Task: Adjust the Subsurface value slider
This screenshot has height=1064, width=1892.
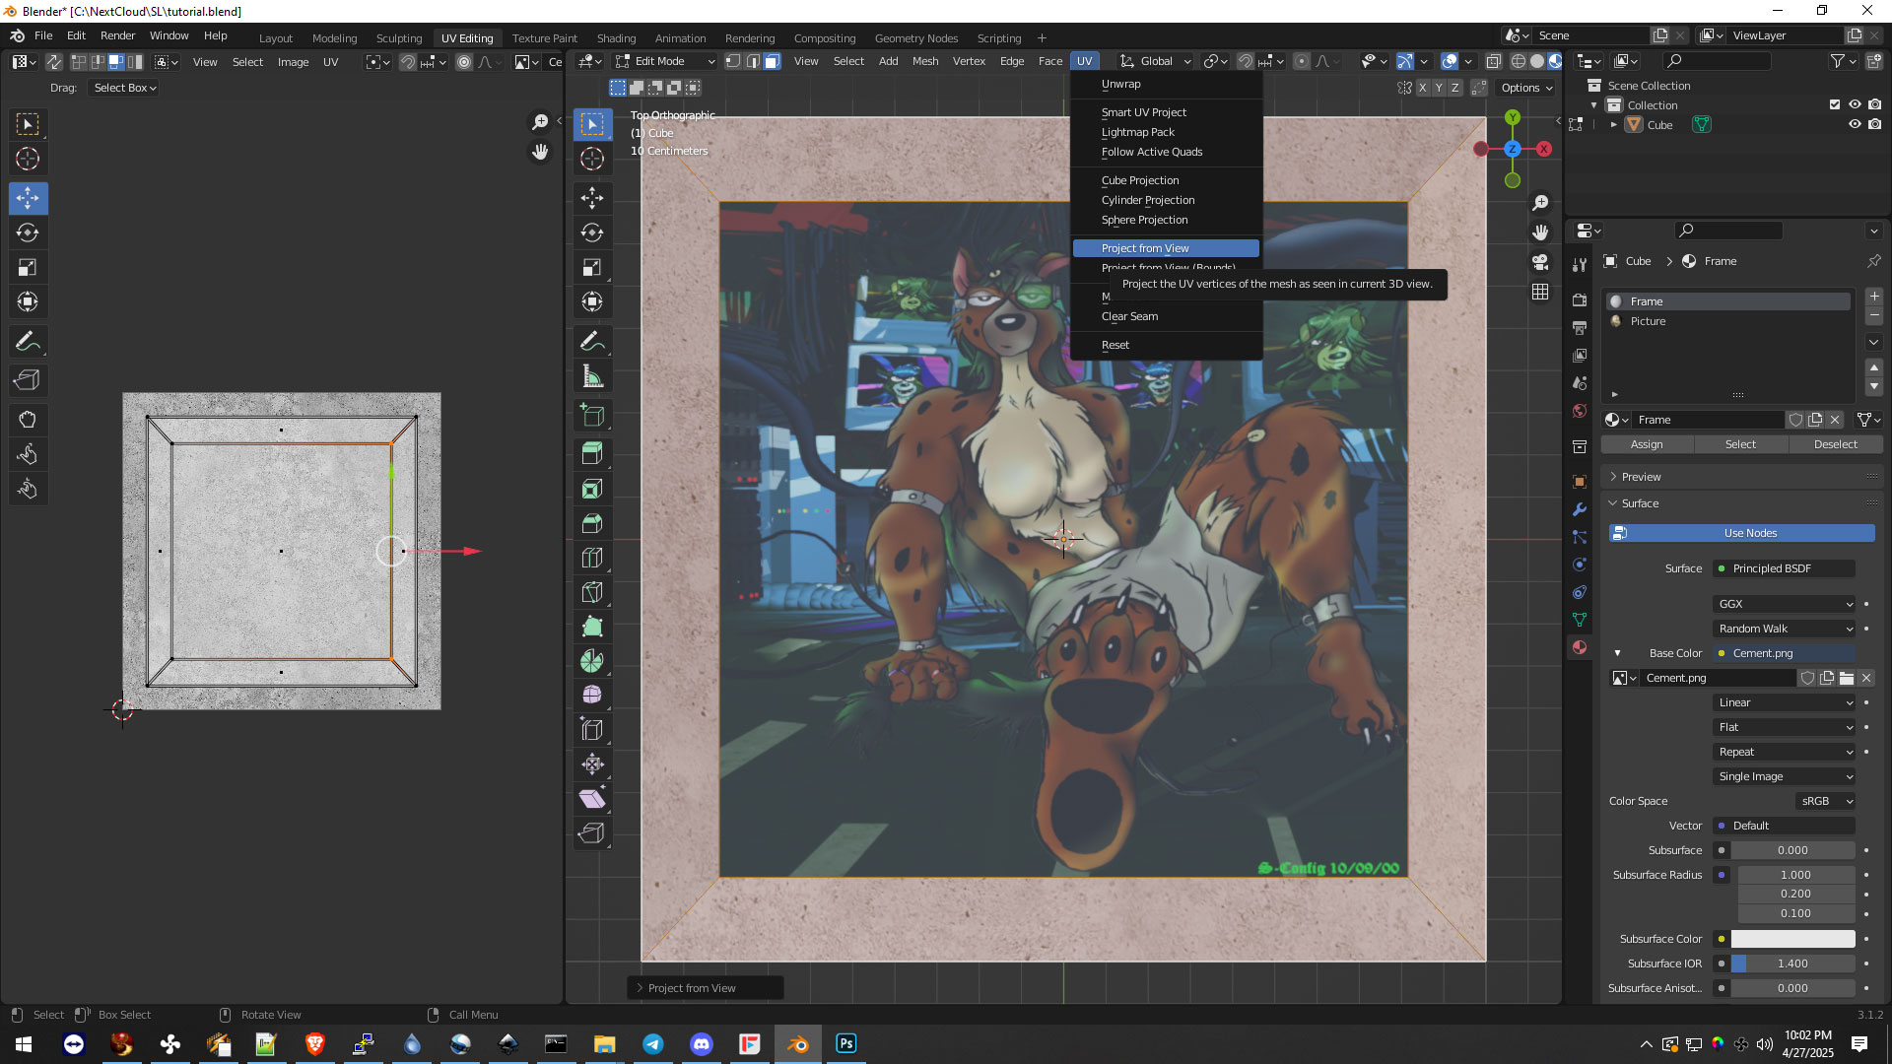Action: coord(1792,850)
